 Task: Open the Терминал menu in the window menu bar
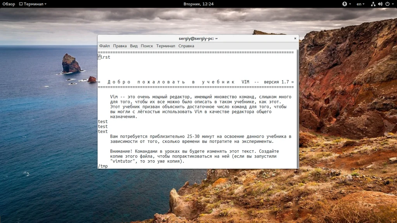click(166, 46)
